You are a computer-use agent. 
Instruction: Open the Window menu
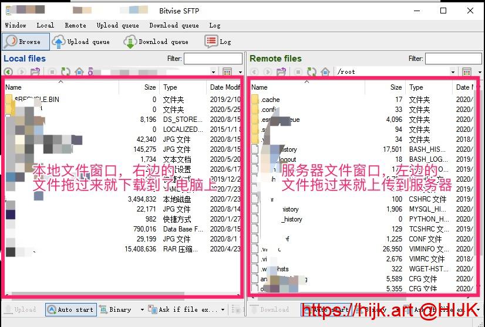coord(15,25)
